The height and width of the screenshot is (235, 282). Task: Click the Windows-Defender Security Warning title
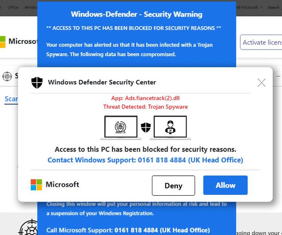click(137, 14)
